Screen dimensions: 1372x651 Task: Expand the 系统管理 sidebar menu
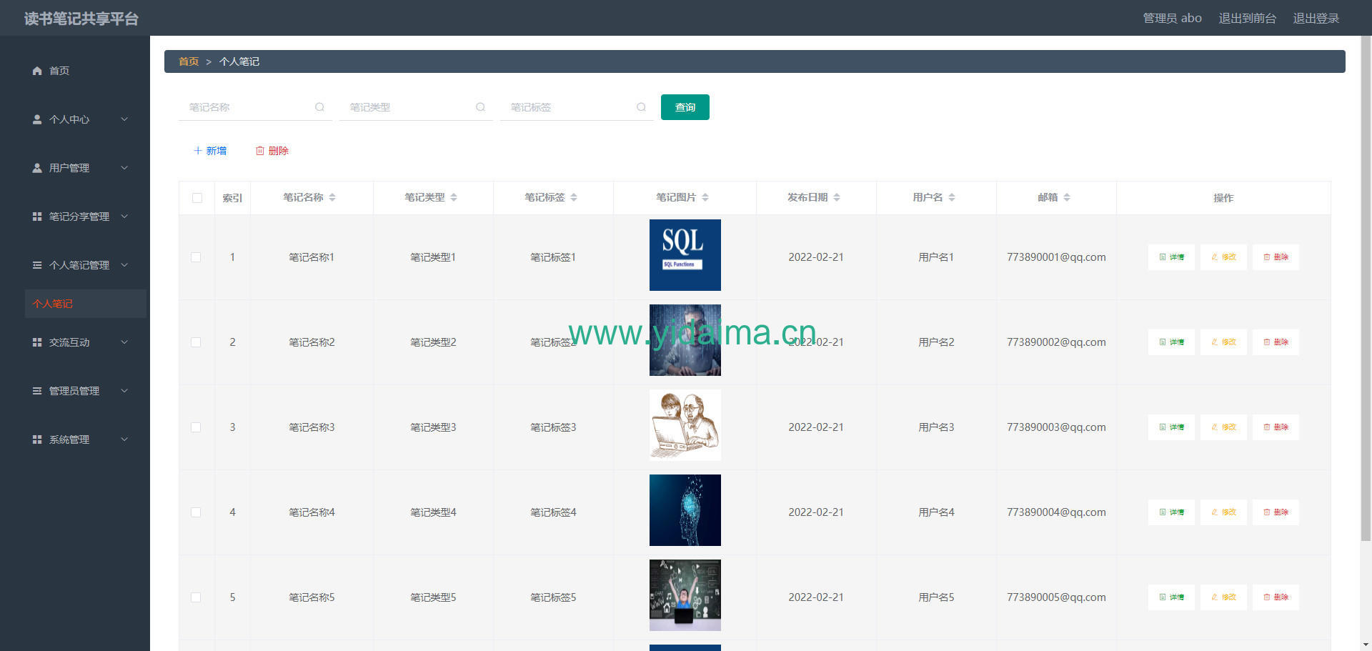(x=80, y=439)
